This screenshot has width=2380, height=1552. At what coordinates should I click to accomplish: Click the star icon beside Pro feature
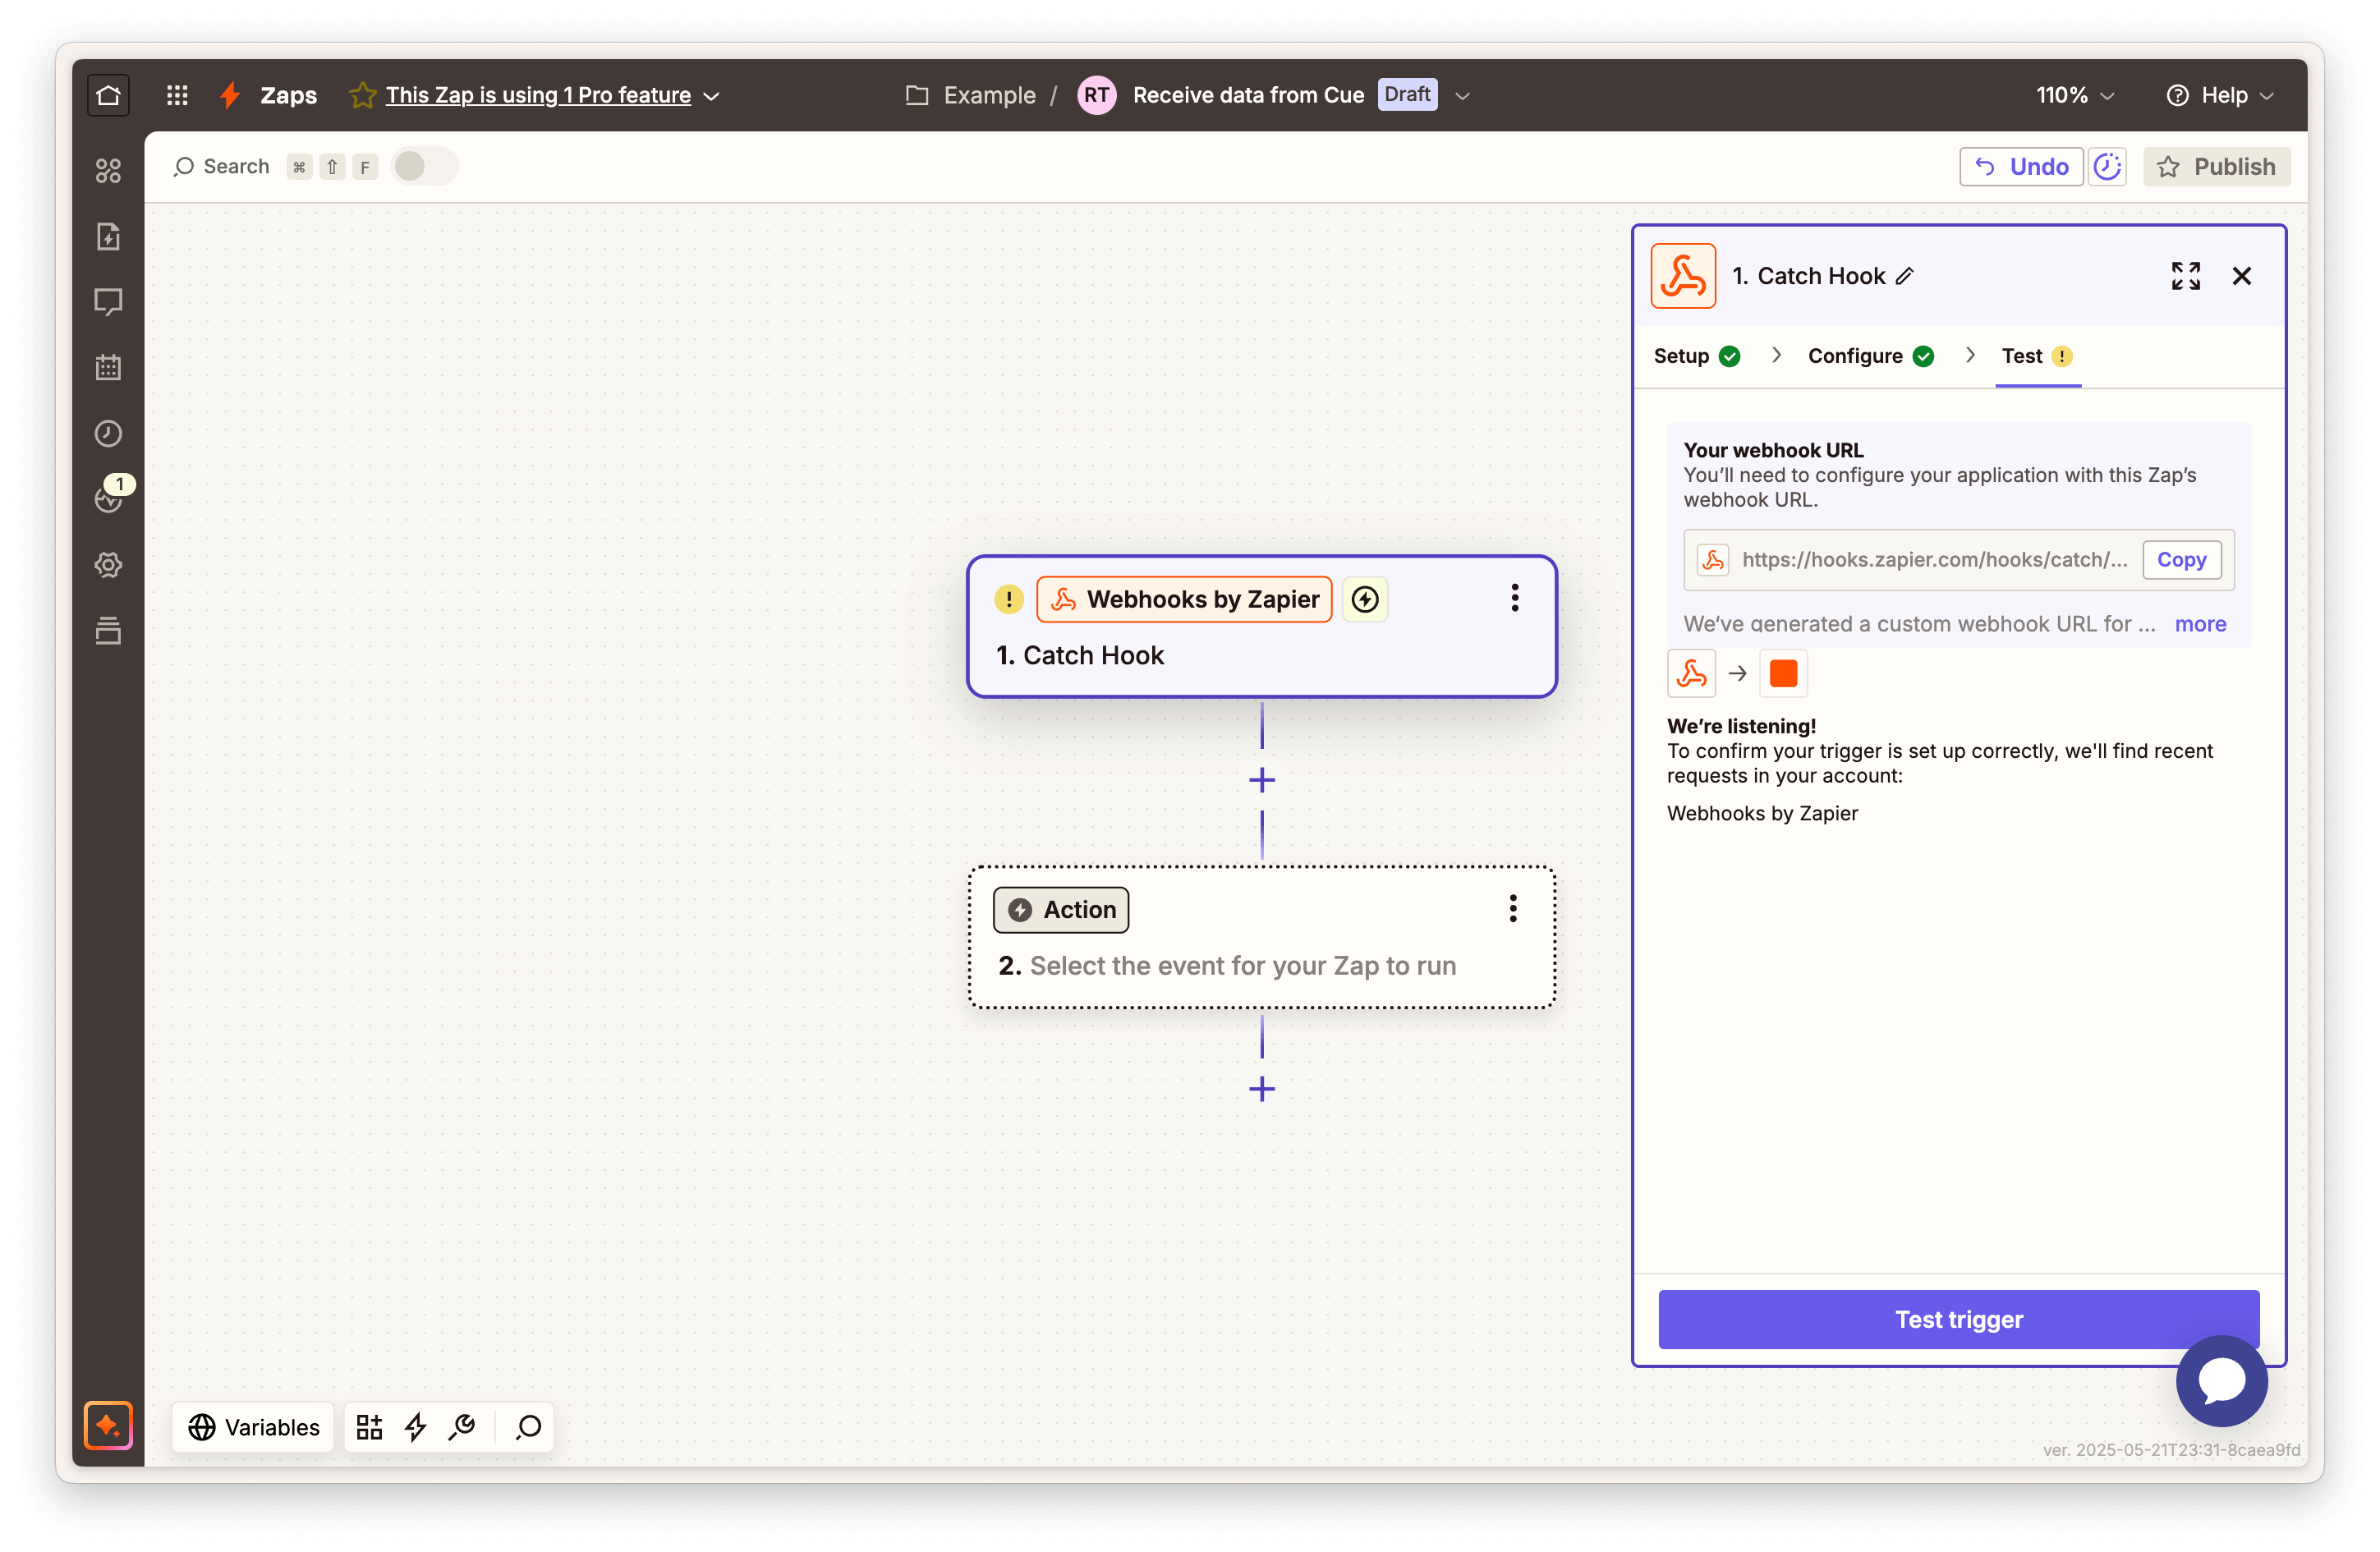pyautogui.click(x=362, y=95)
